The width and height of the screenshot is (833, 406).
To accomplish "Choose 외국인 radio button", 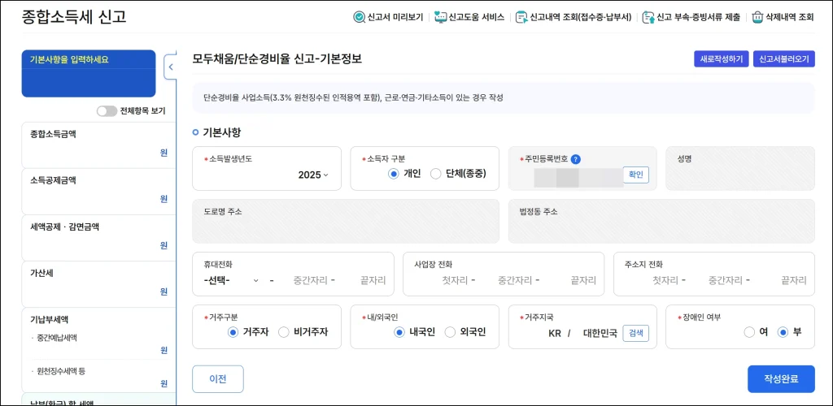I will (450, 332).
